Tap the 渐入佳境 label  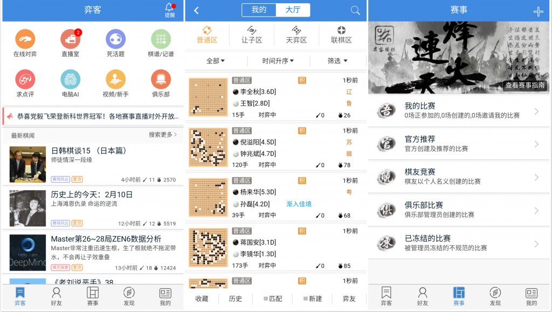299,204
